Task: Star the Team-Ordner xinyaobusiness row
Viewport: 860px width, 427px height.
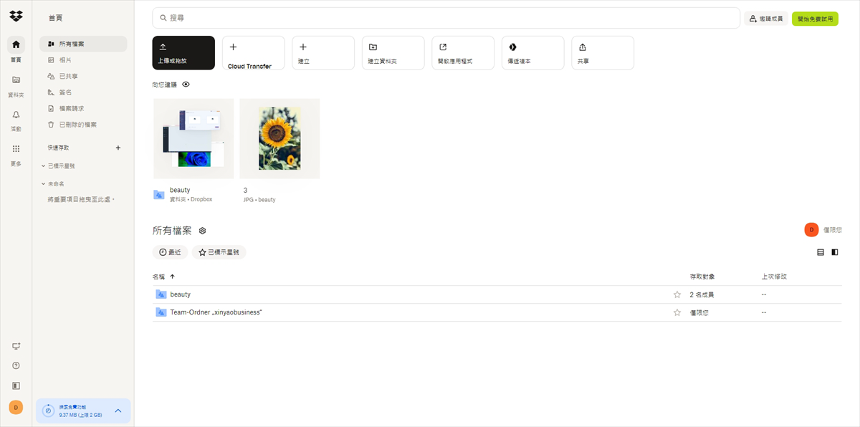Action: click(x=677, y=312)
